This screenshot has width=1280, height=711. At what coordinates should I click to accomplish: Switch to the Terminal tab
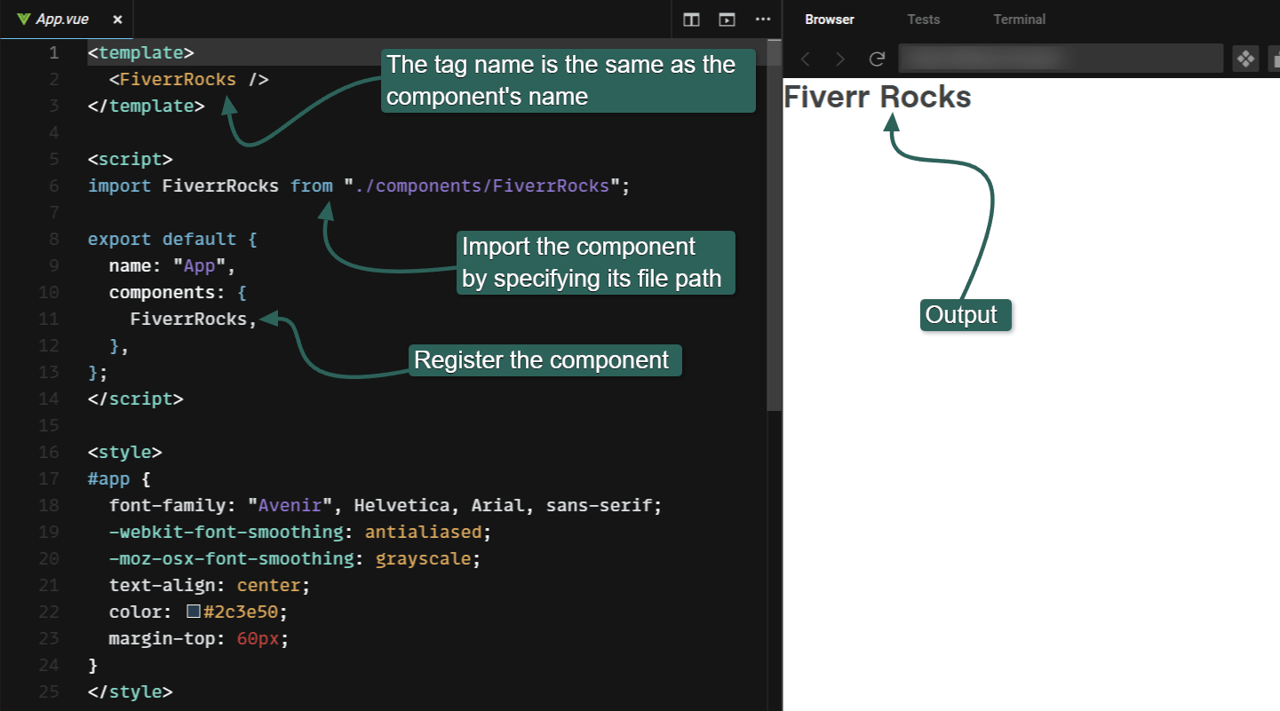coord(1020,20)
